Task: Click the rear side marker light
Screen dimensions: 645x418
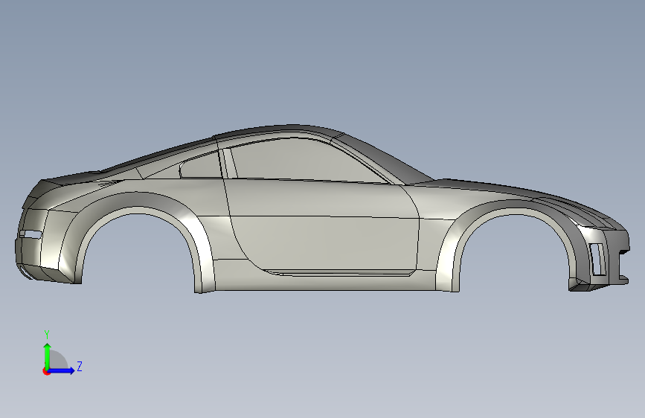Action: tap(31, 234)
